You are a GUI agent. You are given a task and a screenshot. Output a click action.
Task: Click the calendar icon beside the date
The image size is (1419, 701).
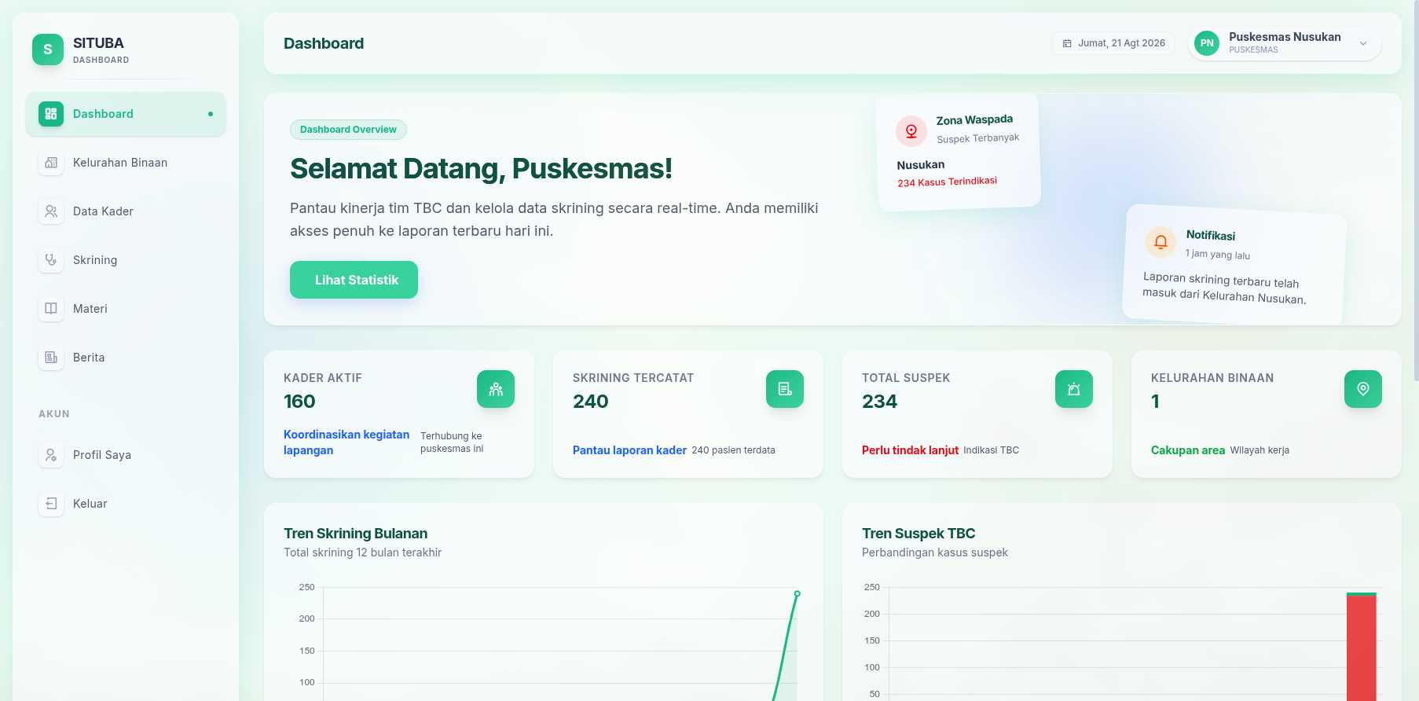tap(1067, 43)
